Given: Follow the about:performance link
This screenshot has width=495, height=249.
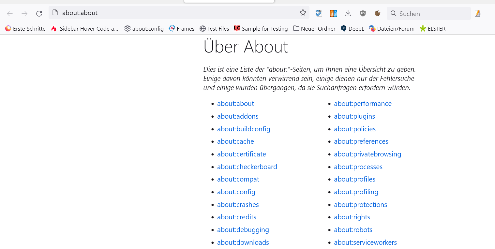Looking at the screenshot, I should coord(363,104).
